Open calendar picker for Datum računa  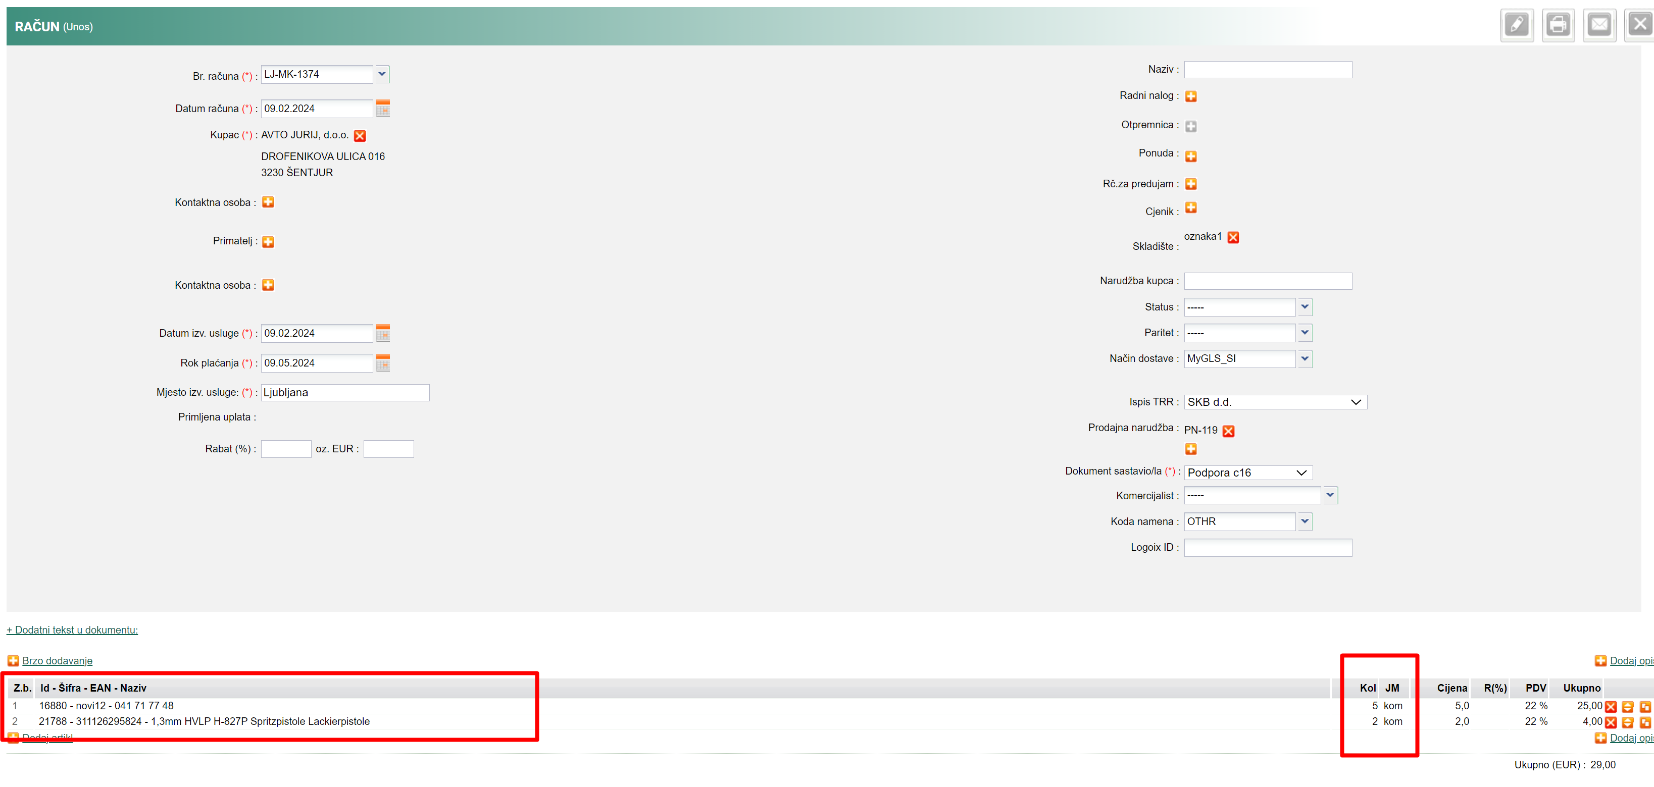(x=383, y=109)
